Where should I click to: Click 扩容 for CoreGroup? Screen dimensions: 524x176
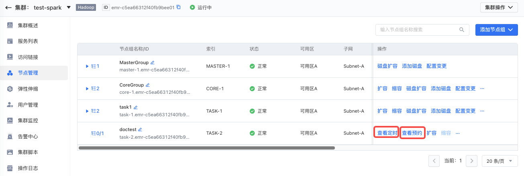coord(382,89)
